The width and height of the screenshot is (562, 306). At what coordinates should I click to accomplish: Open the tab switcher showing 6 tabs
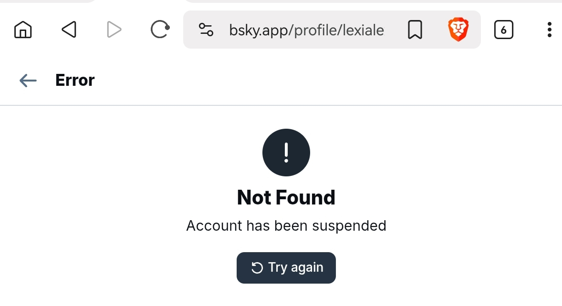(504, 30)
